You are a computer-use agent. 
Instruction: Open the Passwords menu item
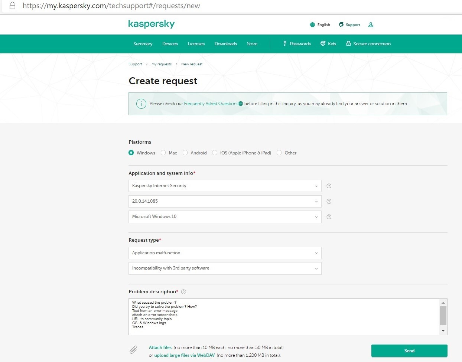[x=297, y=44]
